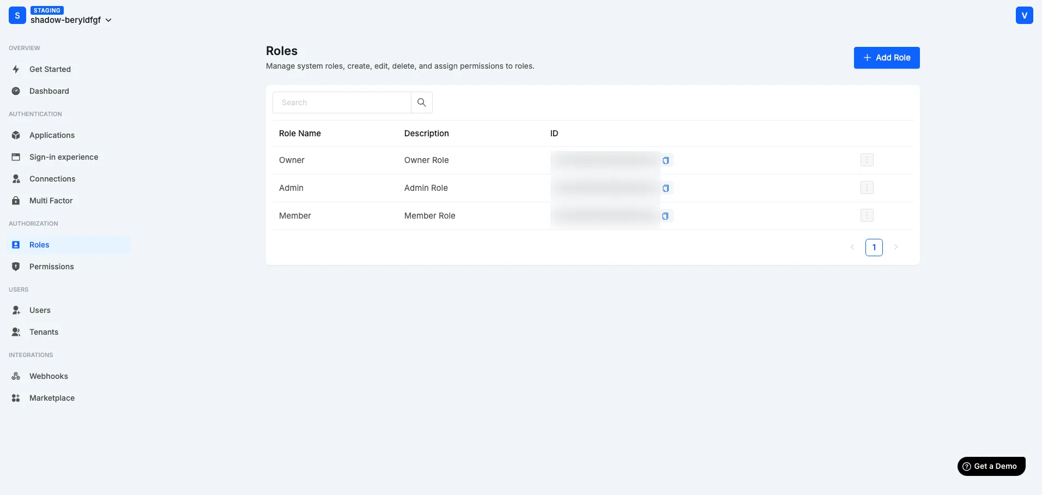Open the actions menu for the Owner role
Screen dimensions: 1042x495
(867, 160)
